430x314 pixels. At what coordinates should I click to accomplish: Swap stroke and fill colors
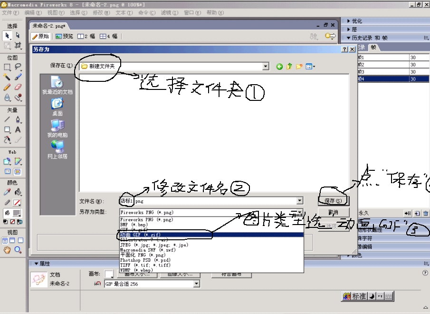point(19,222)
